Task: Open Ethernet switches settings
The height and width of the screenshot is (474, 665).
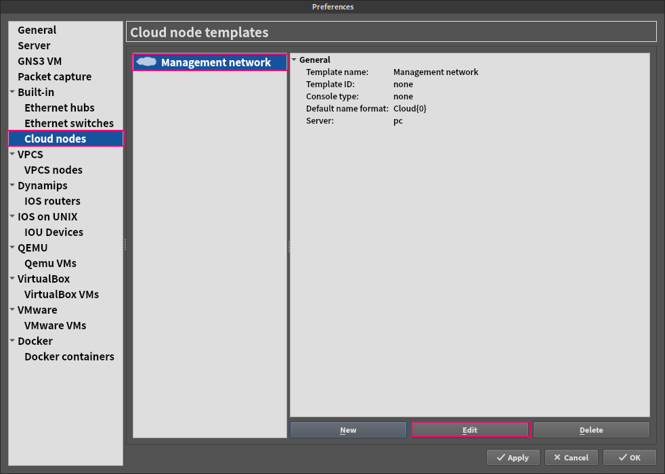Action: (x=68, y=123)
